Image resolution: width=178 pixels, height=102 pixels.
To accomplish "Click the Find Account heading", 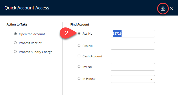I will click(x=80, y=24).
